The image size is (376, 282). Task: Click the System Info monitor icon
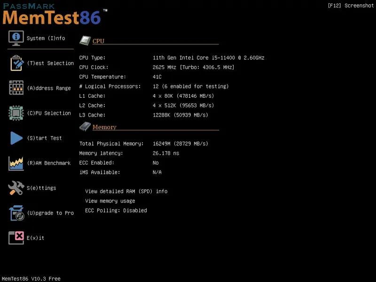16,38
